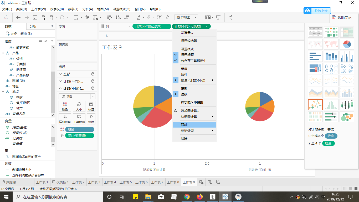Choose the text table in Show Me

315,32
